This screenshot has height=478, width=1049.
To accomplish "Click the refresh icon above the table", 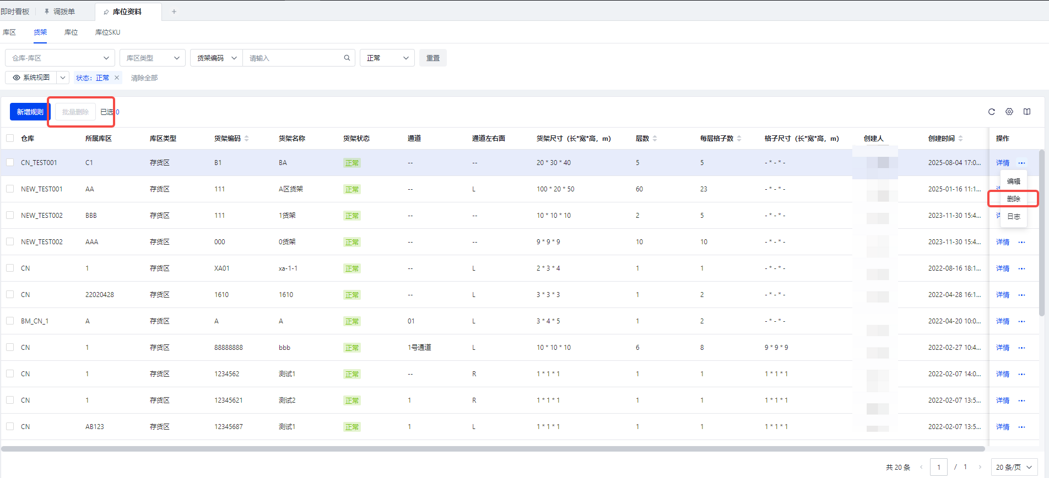I will pos(991,112).
